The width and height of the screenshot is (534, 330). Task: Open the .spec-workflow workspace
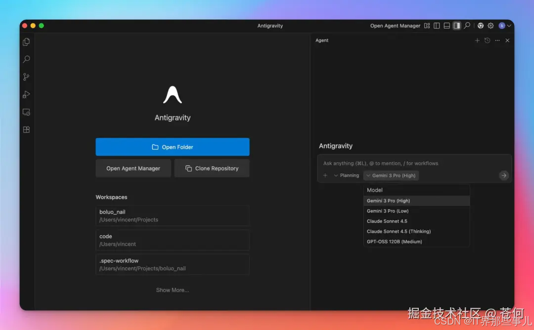[173, 264]
